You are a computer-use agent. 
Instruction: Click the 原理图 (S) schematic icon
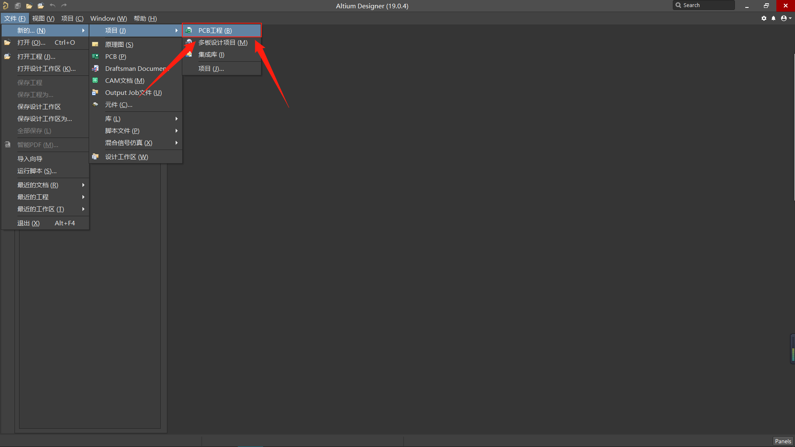point(95,44)
